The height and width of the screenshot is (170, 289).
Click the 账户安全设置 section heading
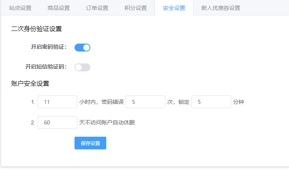coord(30,84)
